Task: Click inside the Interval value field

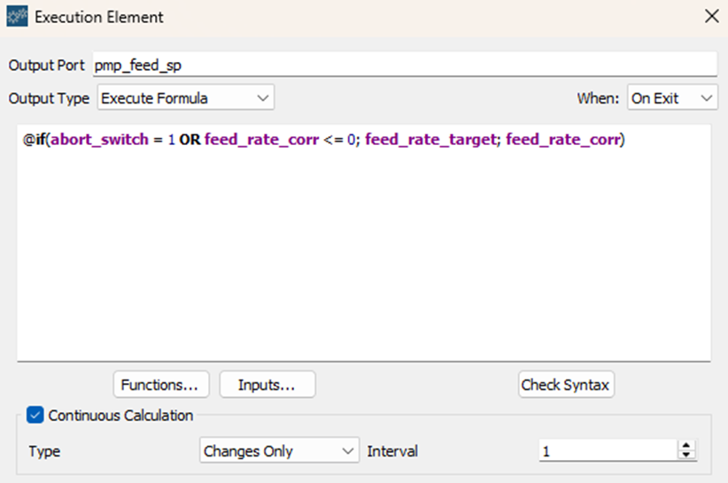Action: click(x=607, y=451)
